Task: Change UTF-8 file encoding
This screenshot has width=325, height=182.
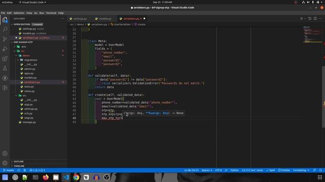Action: (x=218, y=170)
